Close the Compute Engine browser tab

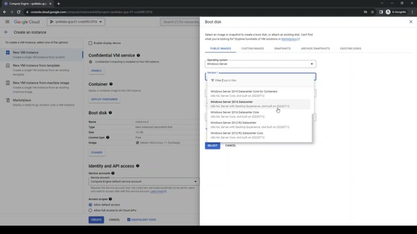(x=50, y=4)
